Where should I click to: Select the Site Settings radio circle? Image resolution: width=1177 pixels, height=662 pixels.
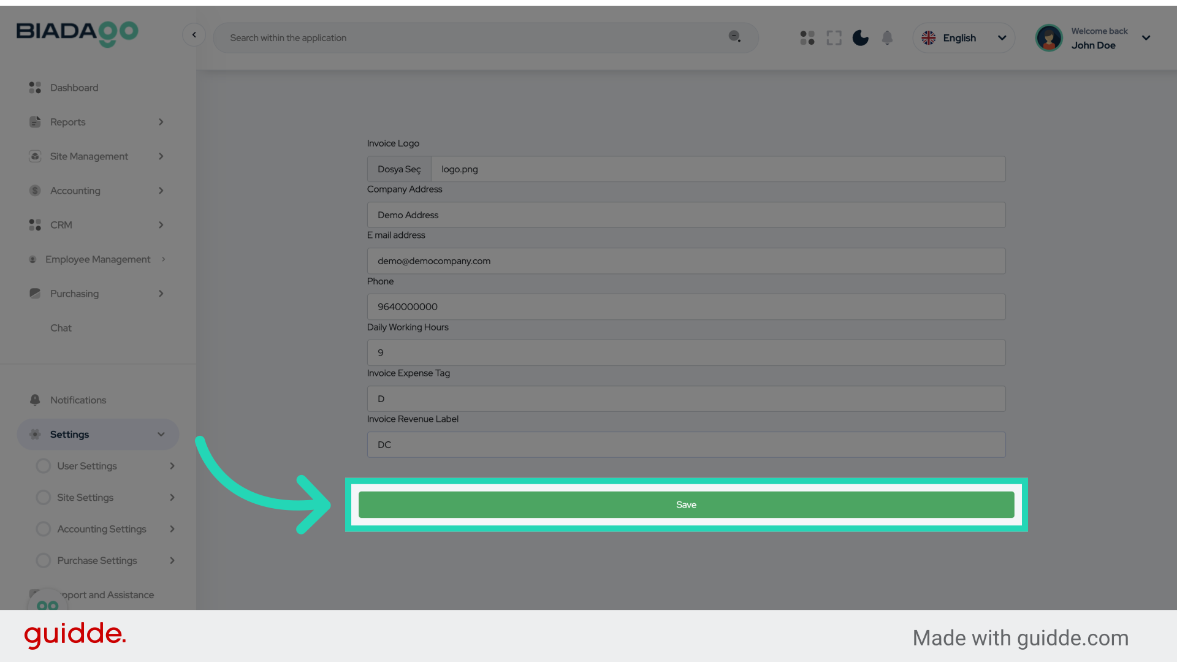tap(44, 498)
